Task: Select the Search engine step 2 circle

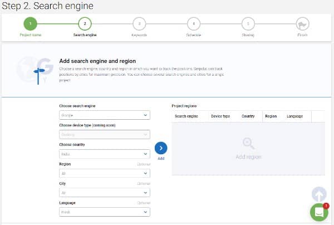Action: click(85, 24)
